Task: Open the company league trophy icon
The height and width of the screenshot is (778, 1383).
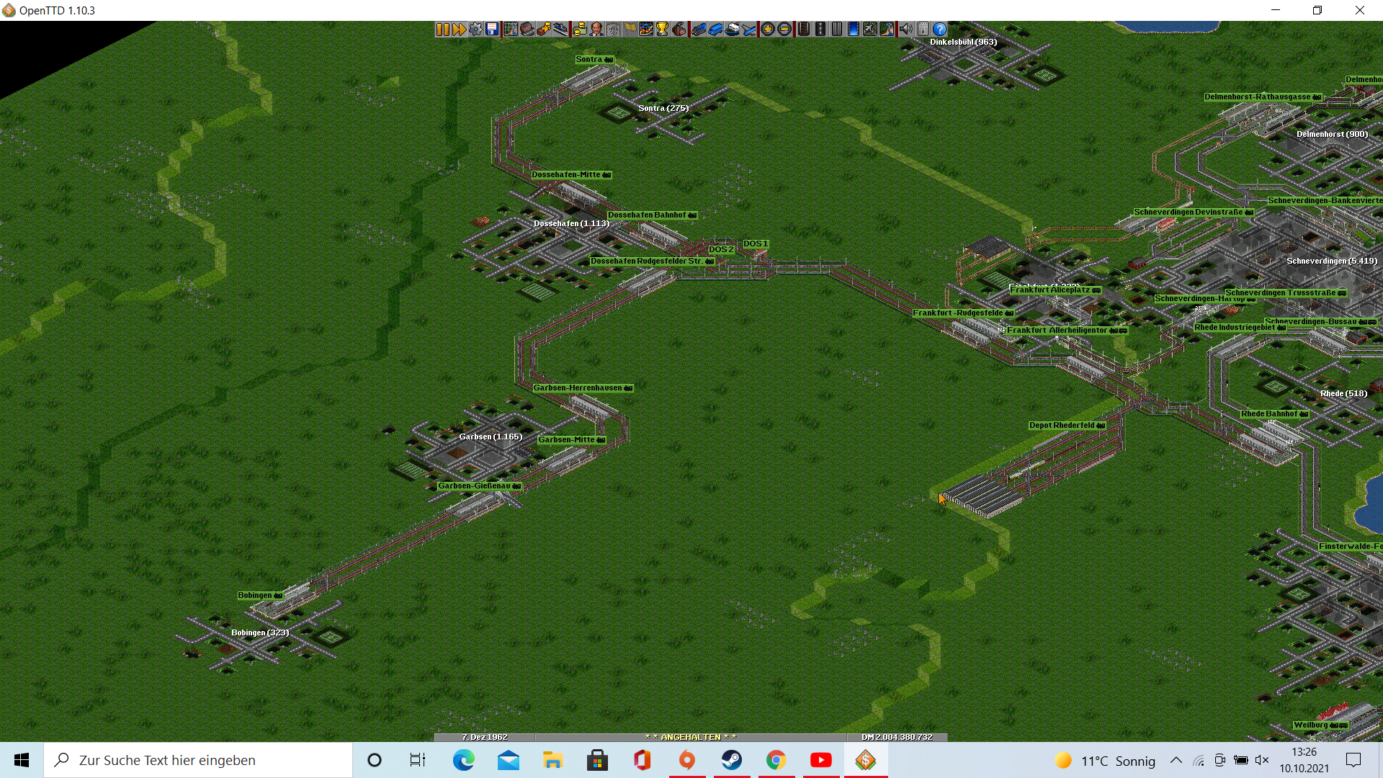Action: click(x=663, y=30)
